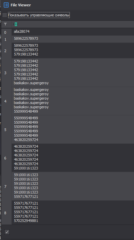Select row number 1

[5, 40]
